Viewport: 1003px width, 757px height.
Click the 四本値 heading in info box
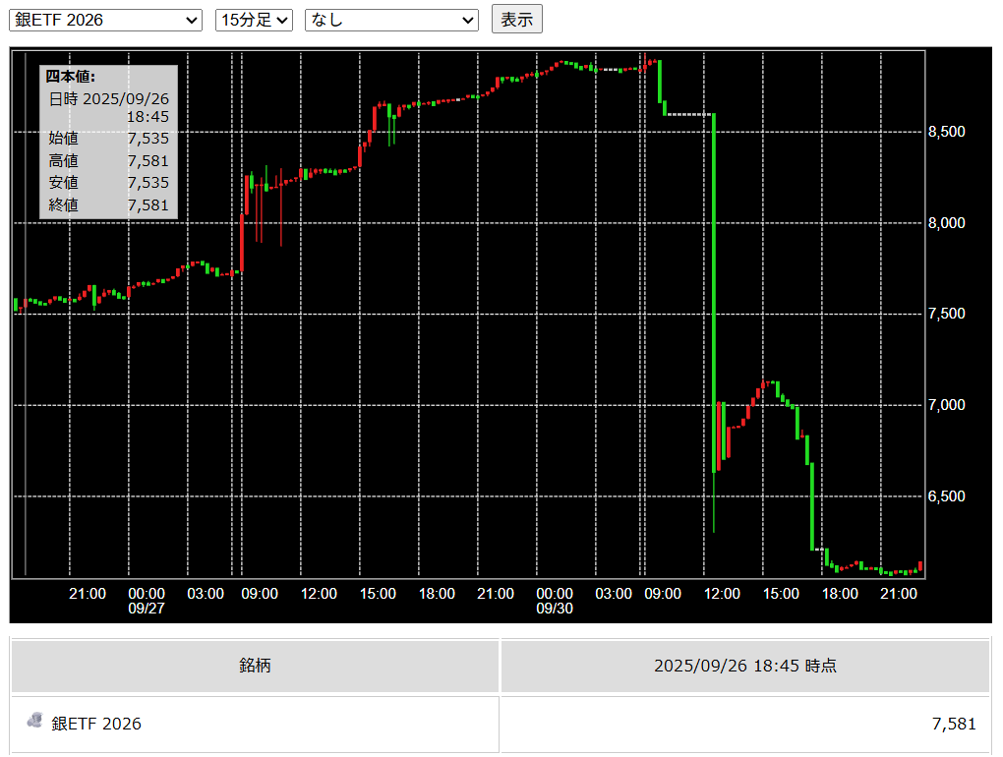(x=71, y=77)
